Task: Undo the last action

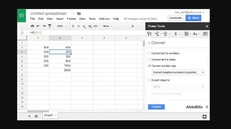Action: pos(38,26)
